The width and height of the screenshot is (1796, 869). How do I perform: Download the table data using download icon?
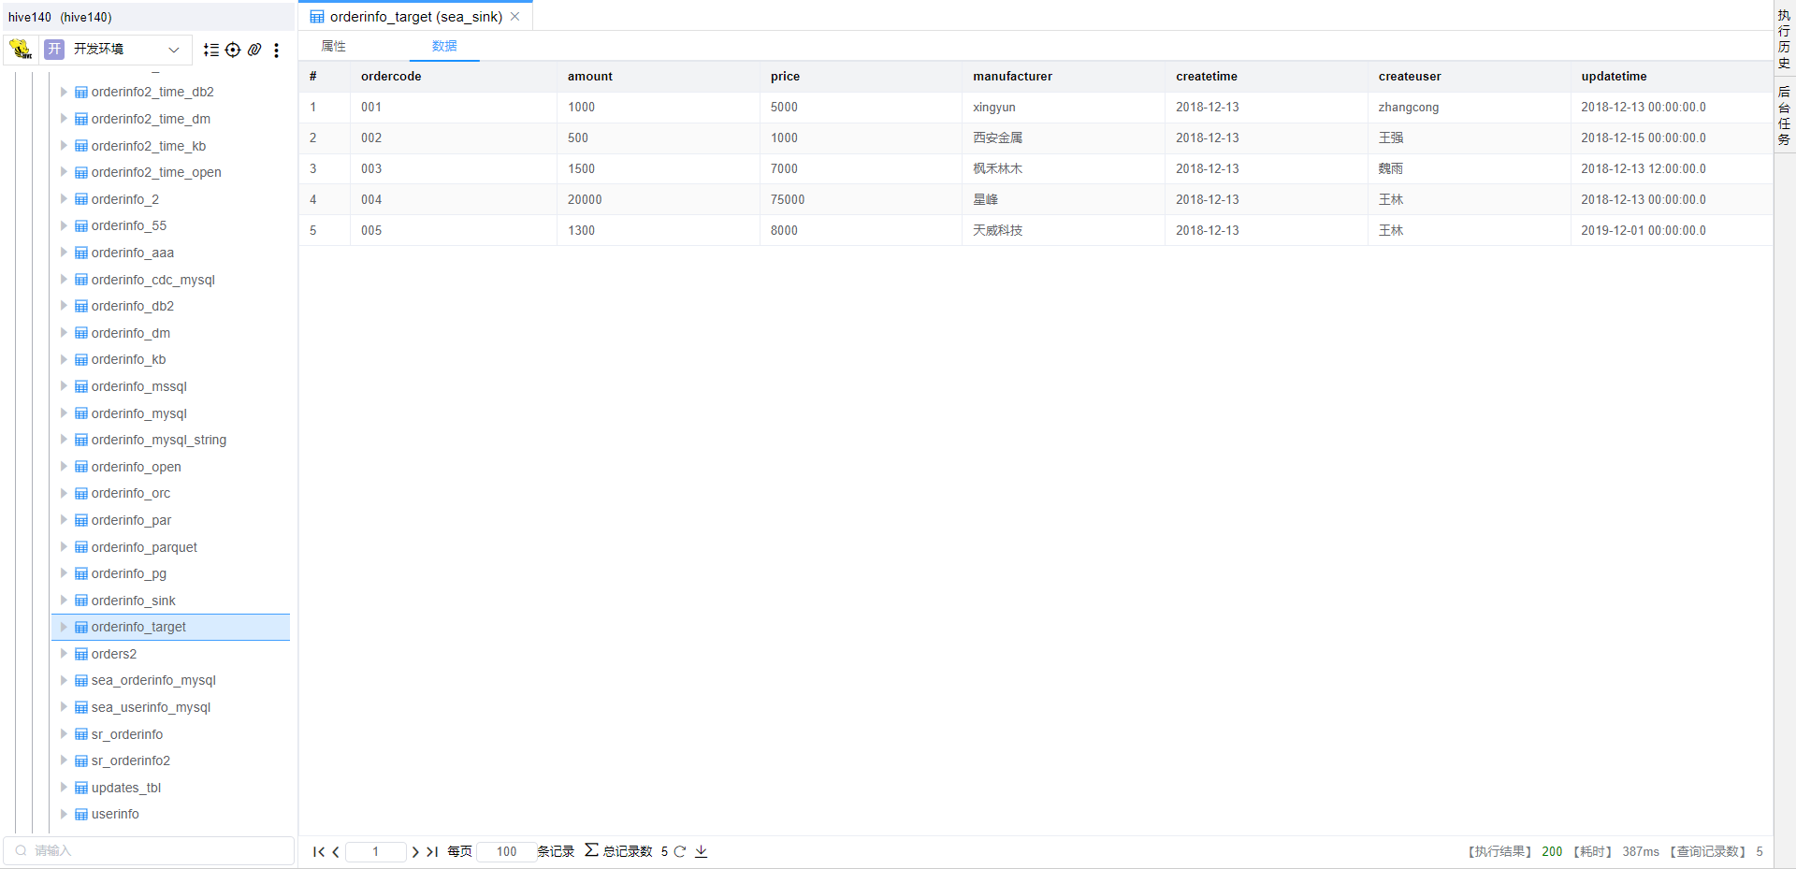click(x=702, y=851)
